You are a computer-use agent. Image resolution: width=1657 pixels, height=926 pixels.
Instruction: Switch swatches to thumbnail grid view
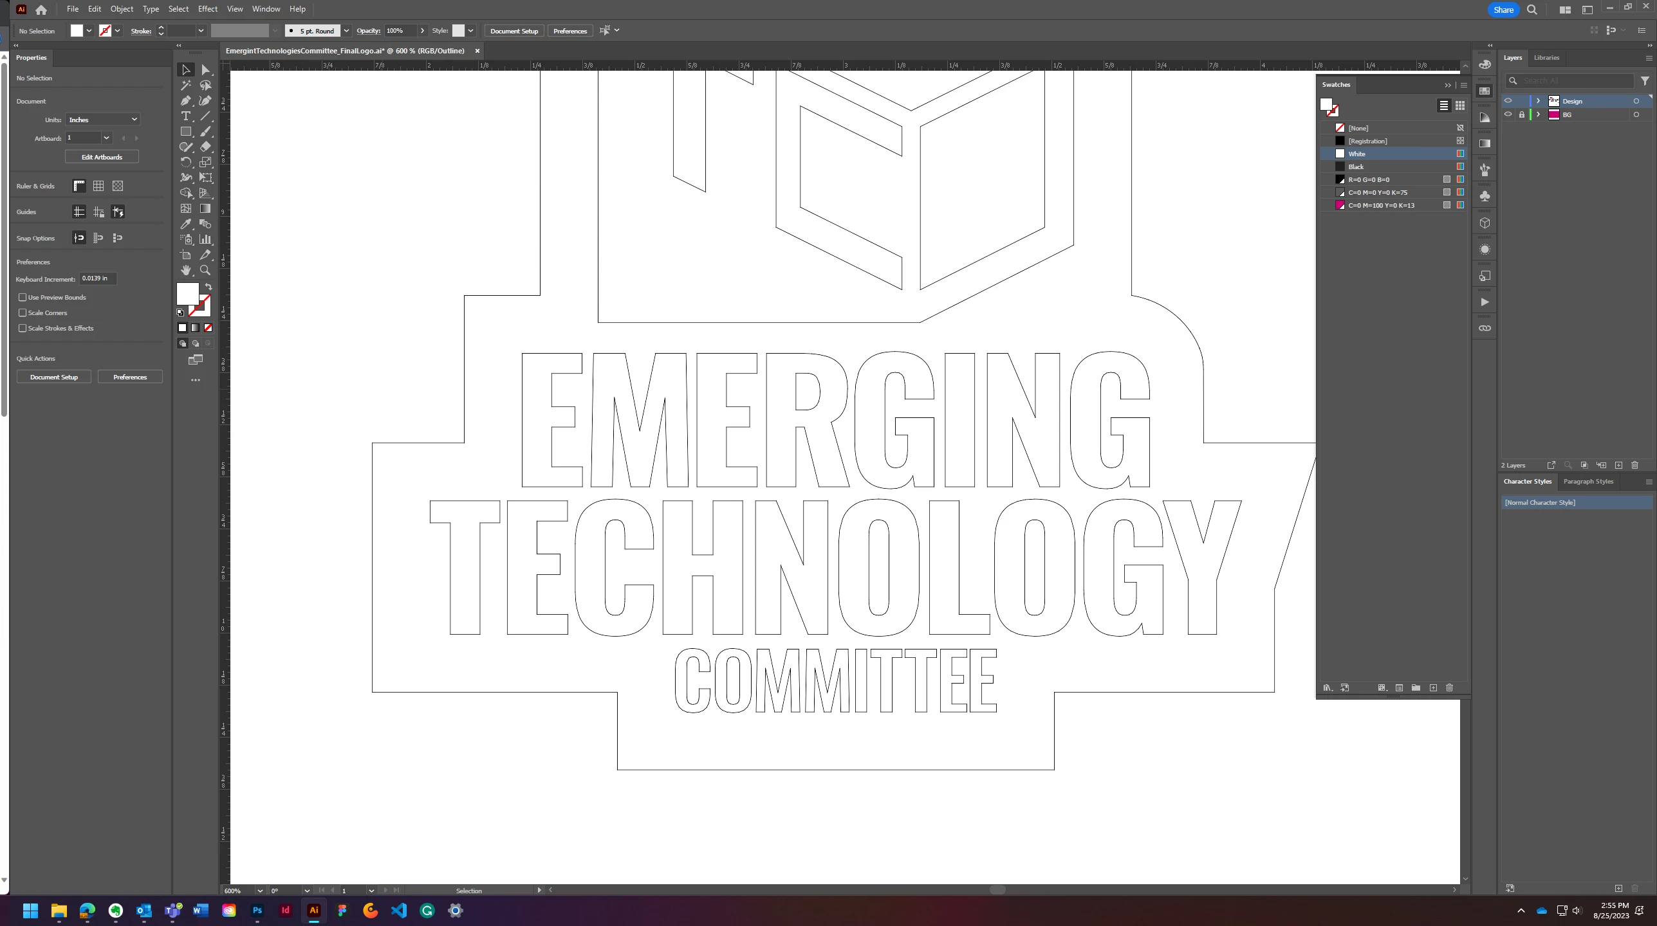[x=1460, y=105]
